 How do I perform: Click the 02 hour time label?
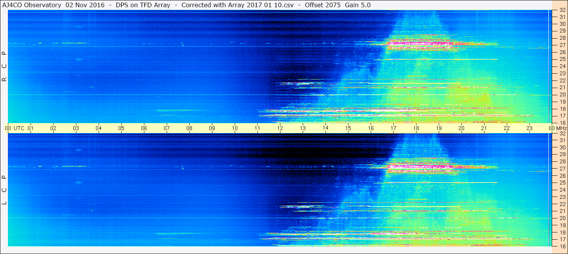pyautogui.click(x=53, y=129)
